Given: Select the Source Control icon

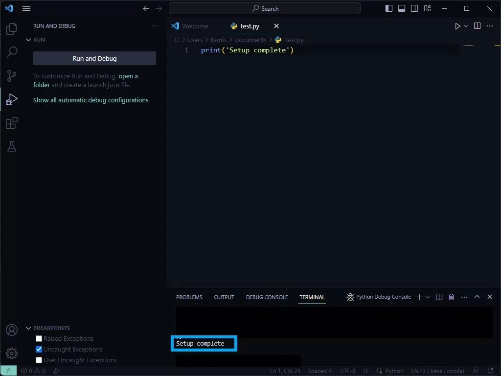Looking at the screenshot, I should coord(11,76).
